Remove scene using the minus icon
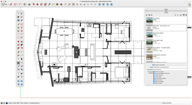The height and width of the screenshot is (105, 192). click(152, 15)
